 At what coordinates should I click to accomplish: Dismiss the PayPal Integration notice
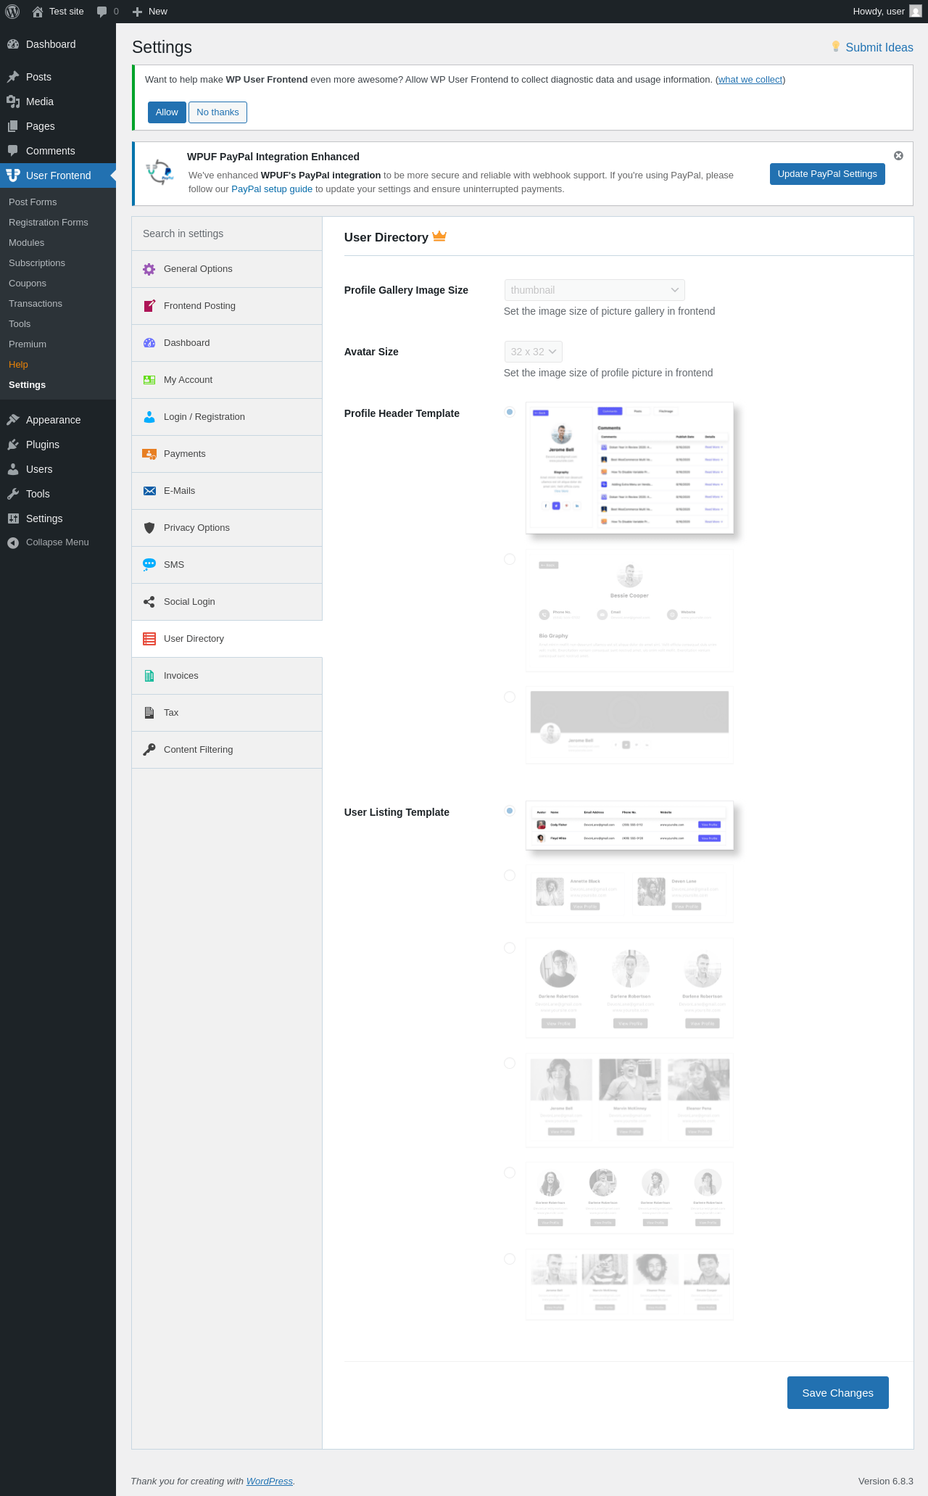coord(898,156)
